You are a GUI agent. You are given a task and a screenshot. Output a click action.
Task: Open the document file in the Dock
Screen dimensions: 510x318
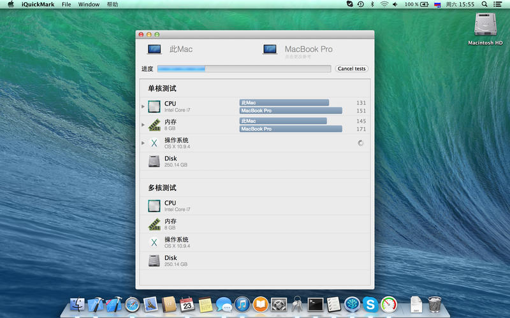click(416, 305)
